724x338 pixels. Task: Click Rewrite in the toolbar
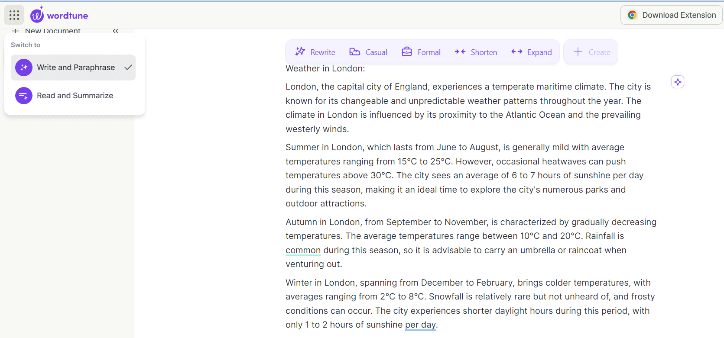[x=322, y=52]
